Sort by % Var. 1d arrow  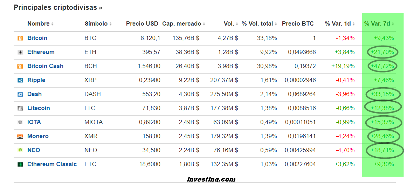[354, 24]
